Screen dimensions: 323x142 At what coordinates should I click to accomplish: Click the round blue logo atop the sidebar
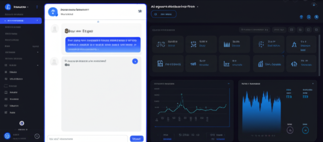[8, 7]
